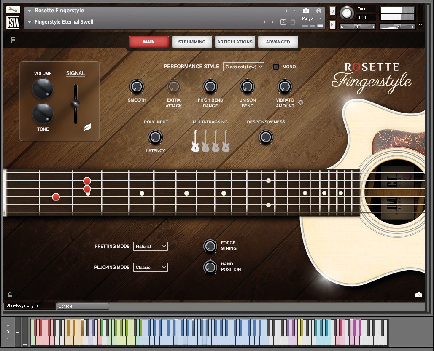Viewport: 434px width, 351px height.
Task: Click the Tune knob
Action: [347, 13]
